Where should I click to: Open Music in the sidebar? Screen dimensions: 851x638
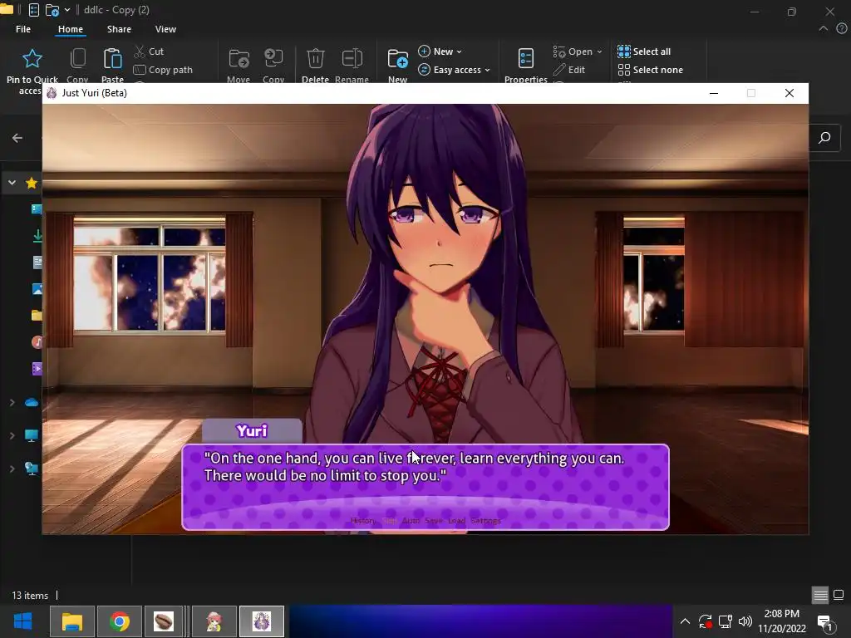(x=37, y=342)
